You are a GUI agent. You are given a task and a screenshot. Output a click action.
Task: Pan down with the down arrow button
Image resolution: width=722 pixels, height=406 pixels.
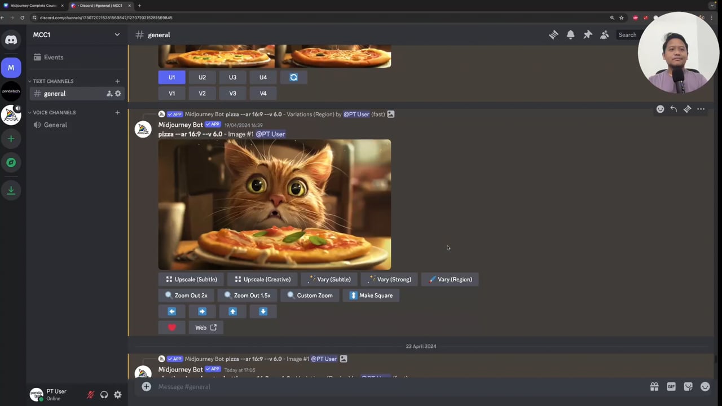tap(263, 311)
